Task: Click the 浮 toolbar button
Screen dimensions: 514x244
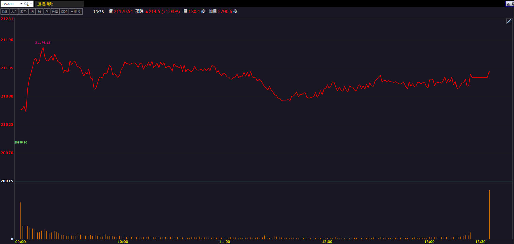Action: pyautogui.click(x=47, y=12)
